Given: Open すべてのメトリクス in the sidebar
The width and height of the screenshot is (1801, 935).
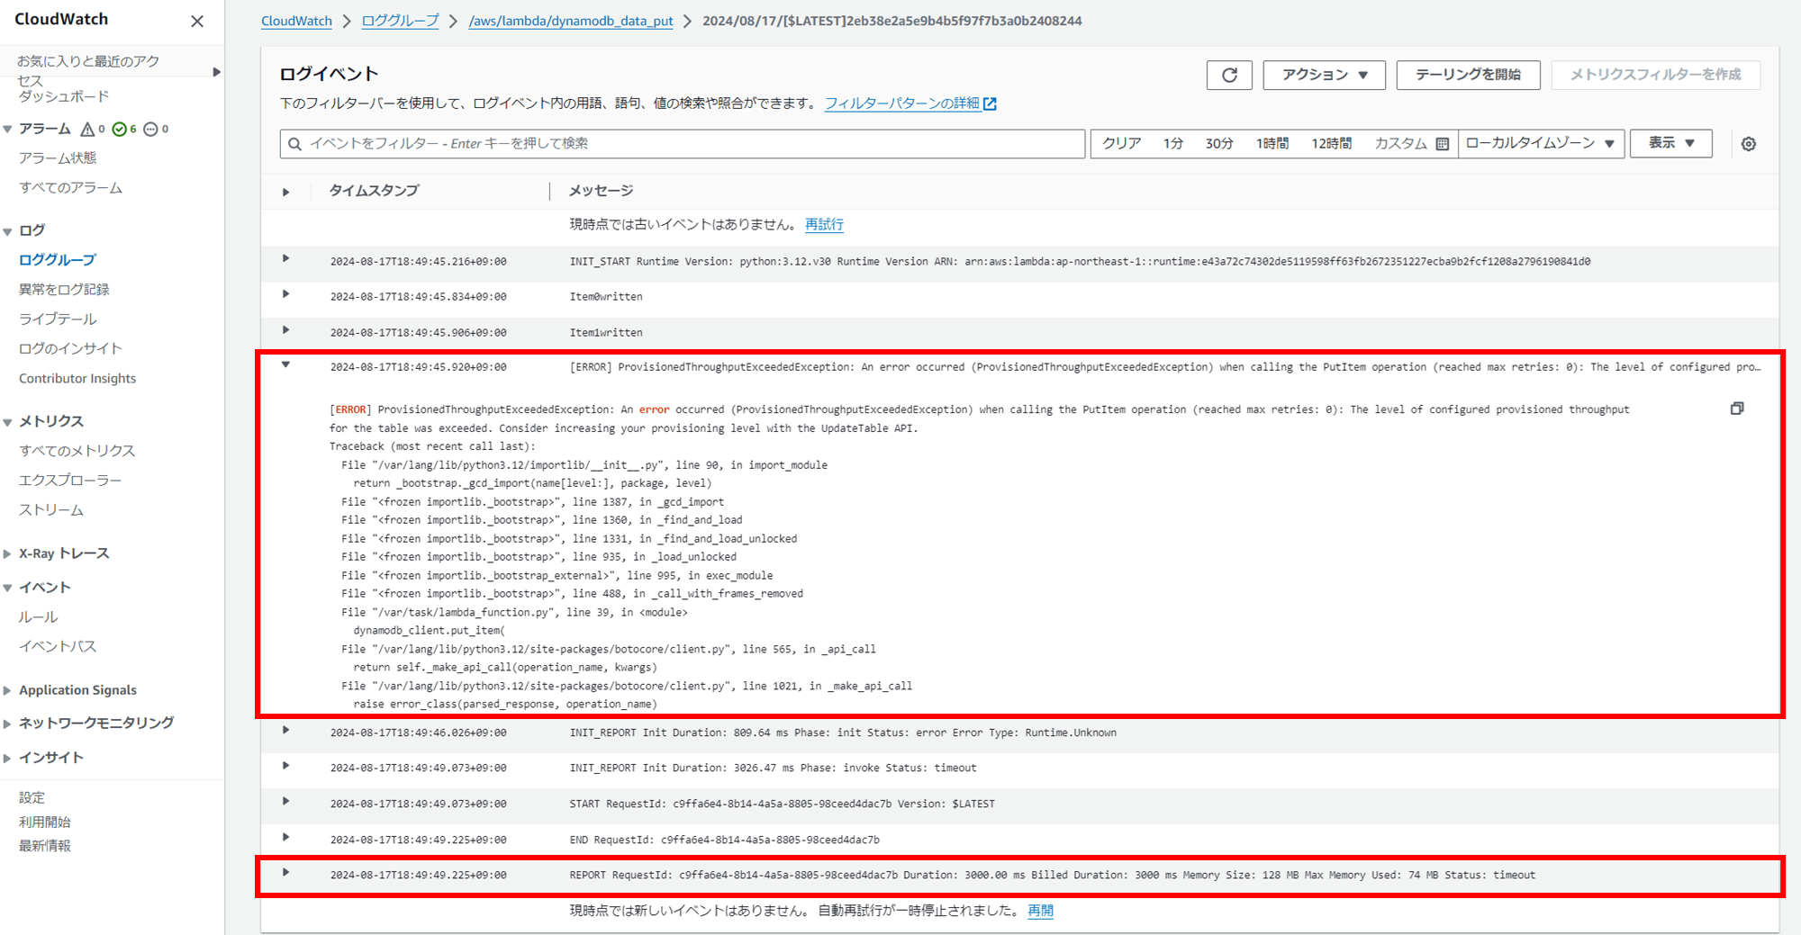Looking at the screenshot, I should tap(77, 451).
